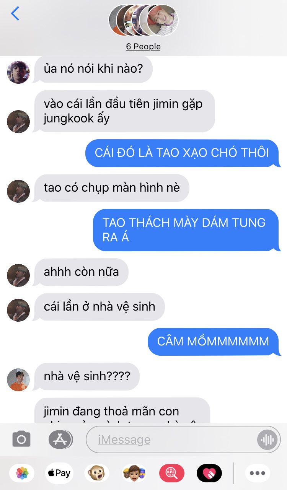Open the camera icon

(21, 439)
